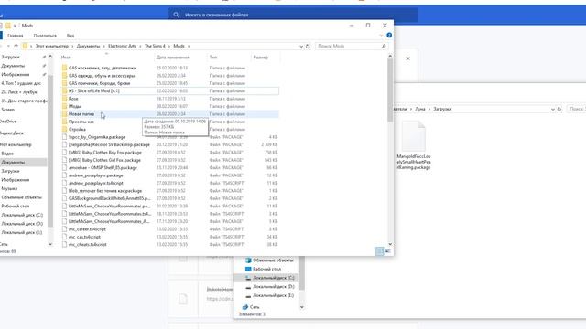Image resolution: width=586 pixels, height=329 pixels.
Task: Select the Стройка folder icon
Action: click(64, 129)
